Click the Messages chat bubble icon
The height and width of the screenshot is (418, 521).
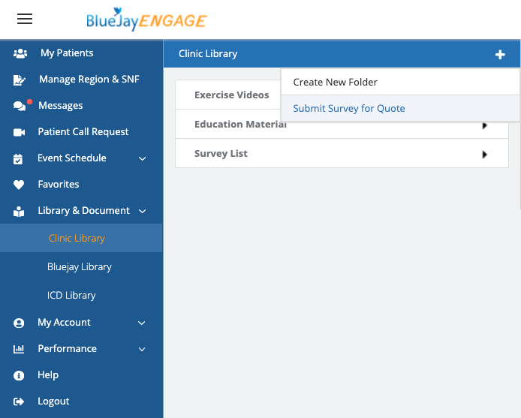(20, 106)
